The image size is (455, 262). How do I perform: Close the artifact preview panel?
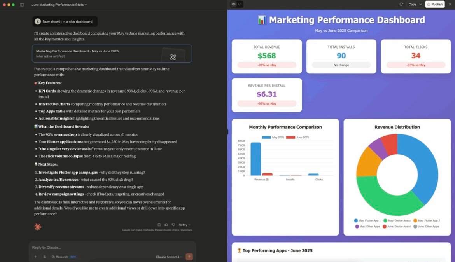450,4
